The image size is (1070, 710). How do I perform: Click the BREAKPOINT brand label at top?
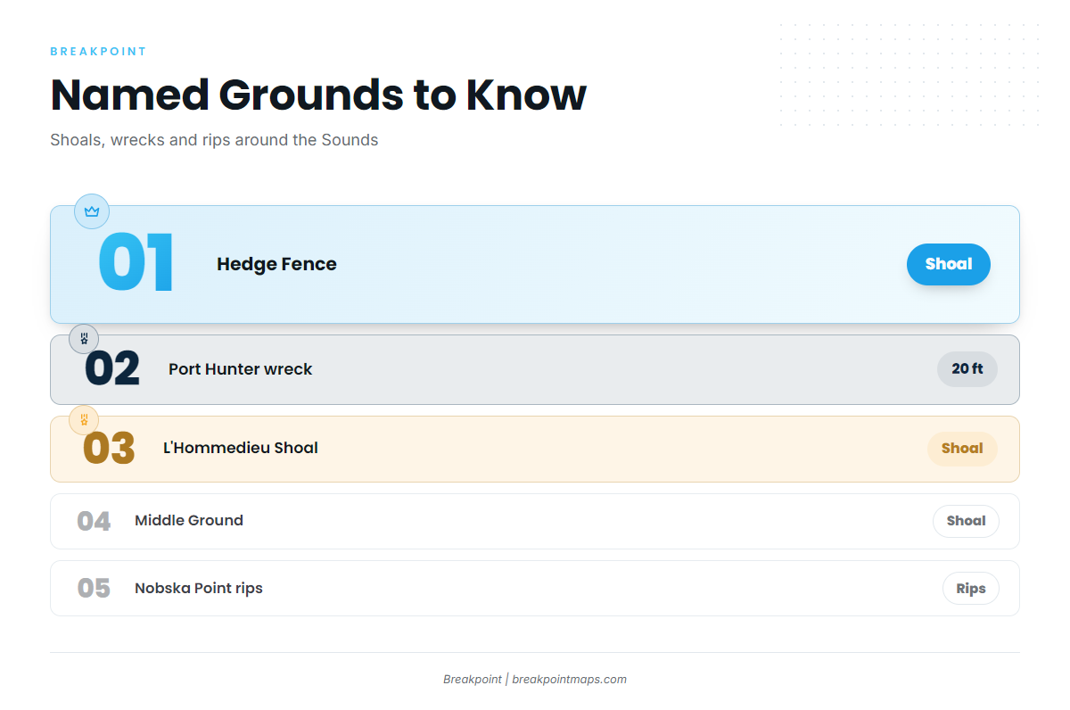point(98,52)
